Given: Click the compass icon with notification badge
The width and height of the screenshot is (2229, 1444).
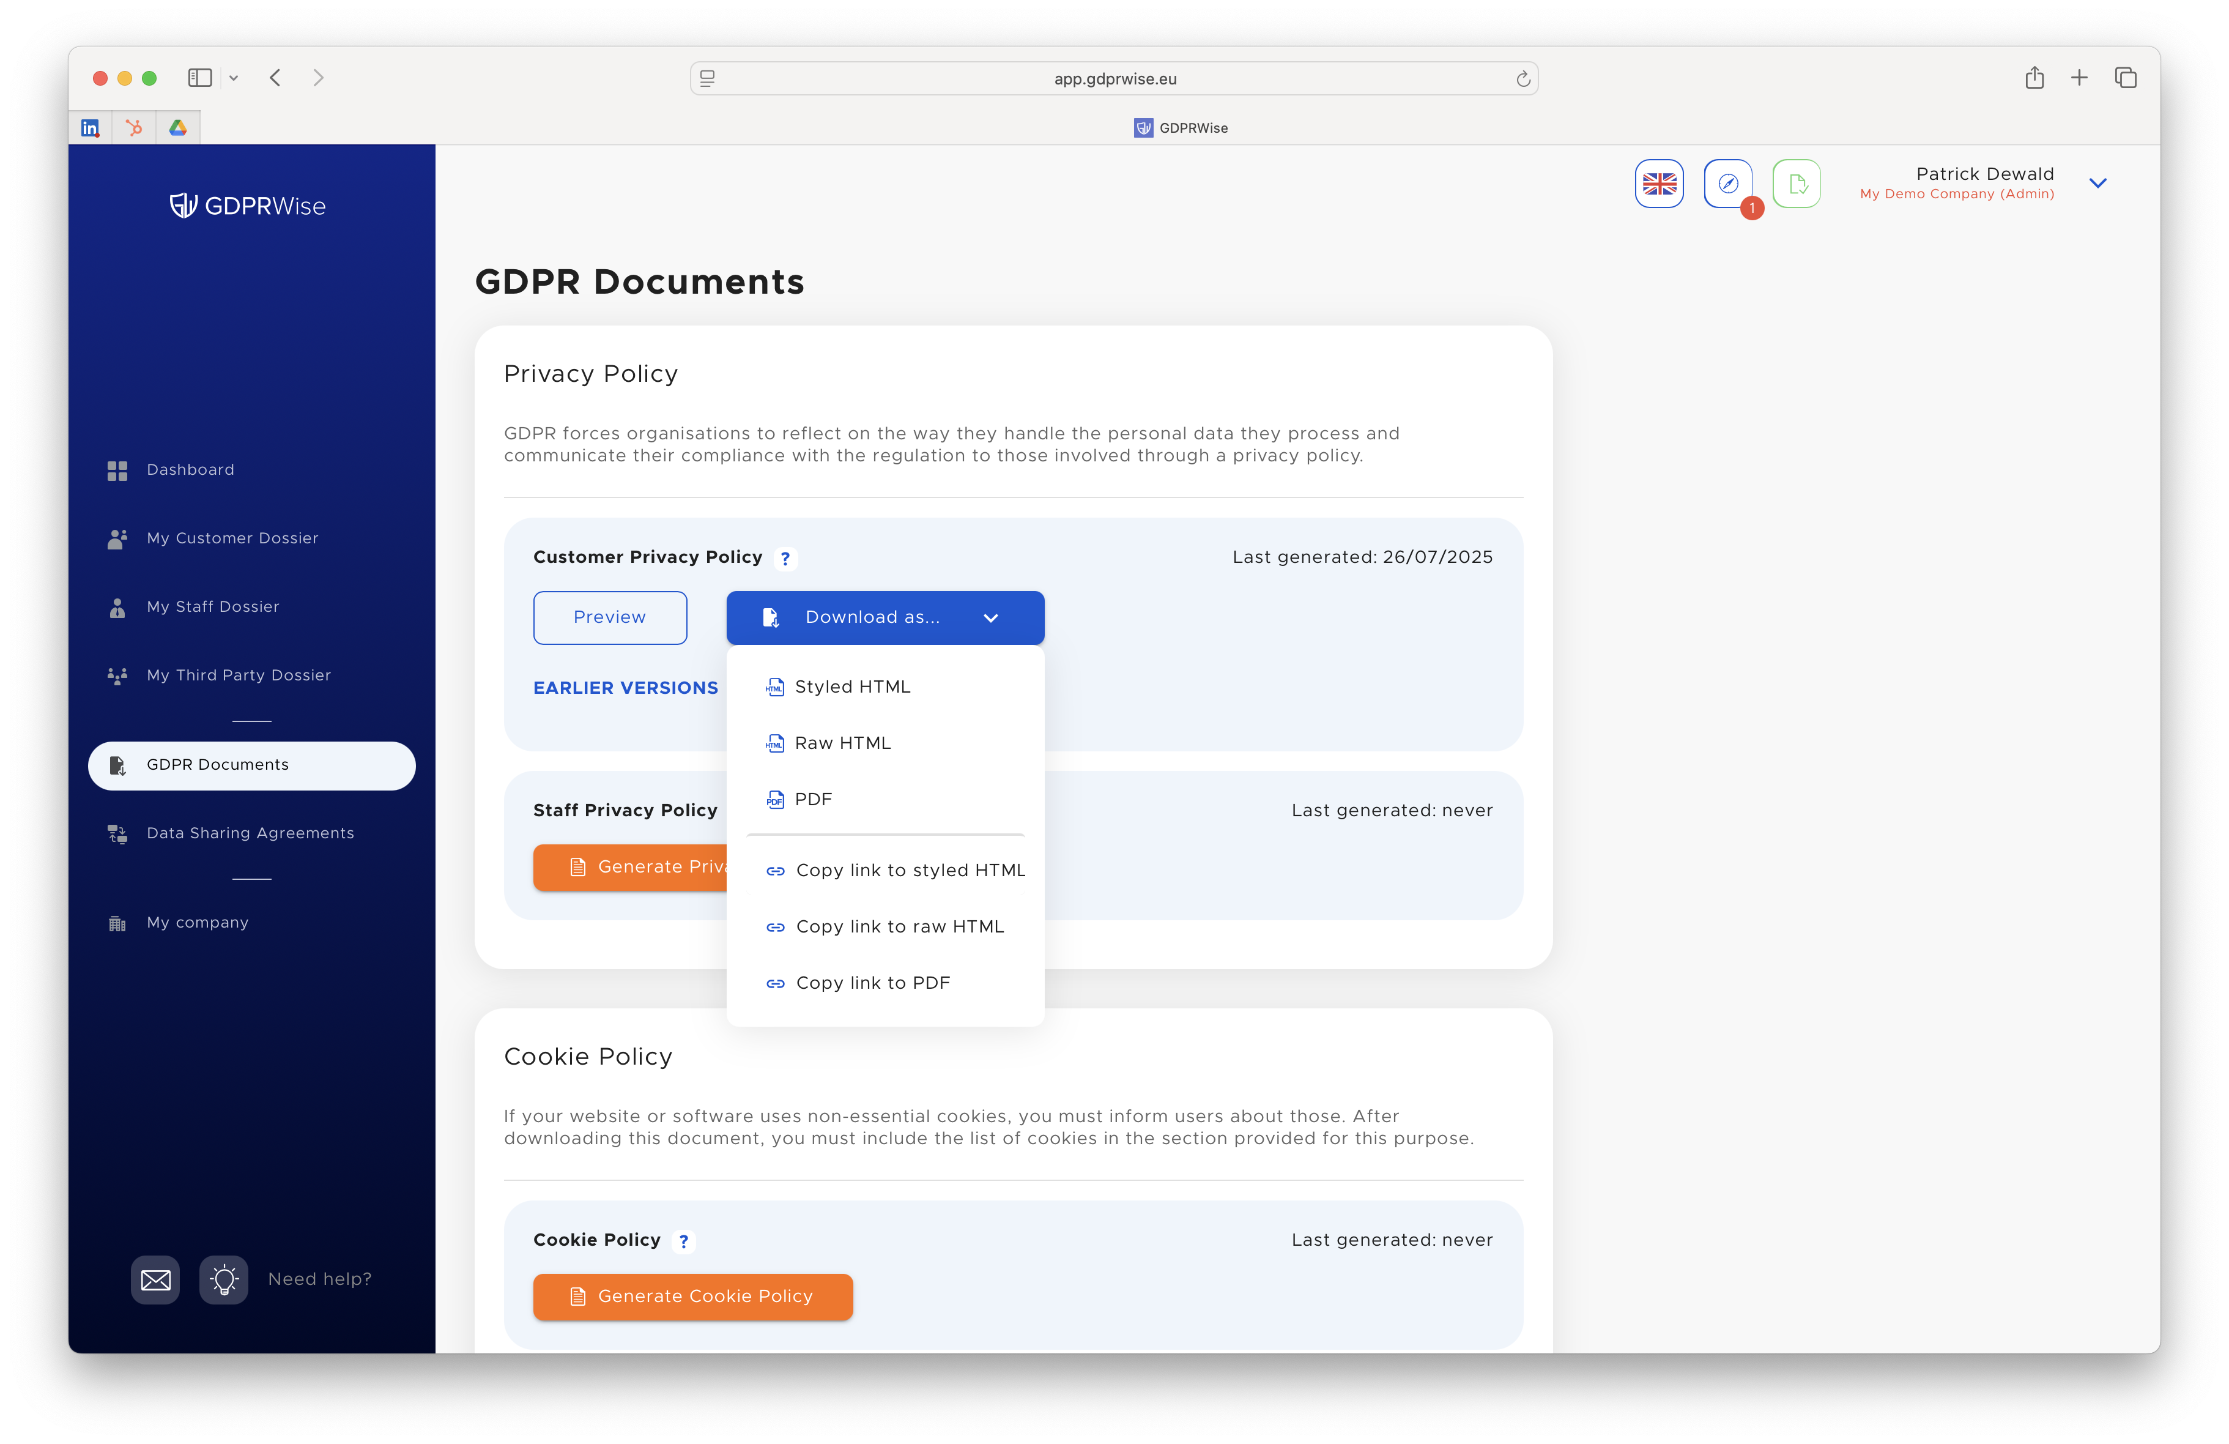Looking at the screenshot, I should [x=1728, y=184].
